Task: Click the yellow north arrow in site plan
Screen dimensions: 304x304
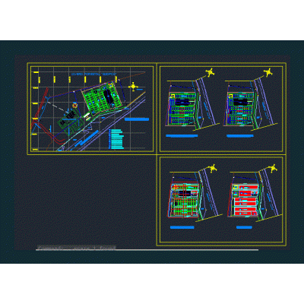Action: click(x=133, y=87)
